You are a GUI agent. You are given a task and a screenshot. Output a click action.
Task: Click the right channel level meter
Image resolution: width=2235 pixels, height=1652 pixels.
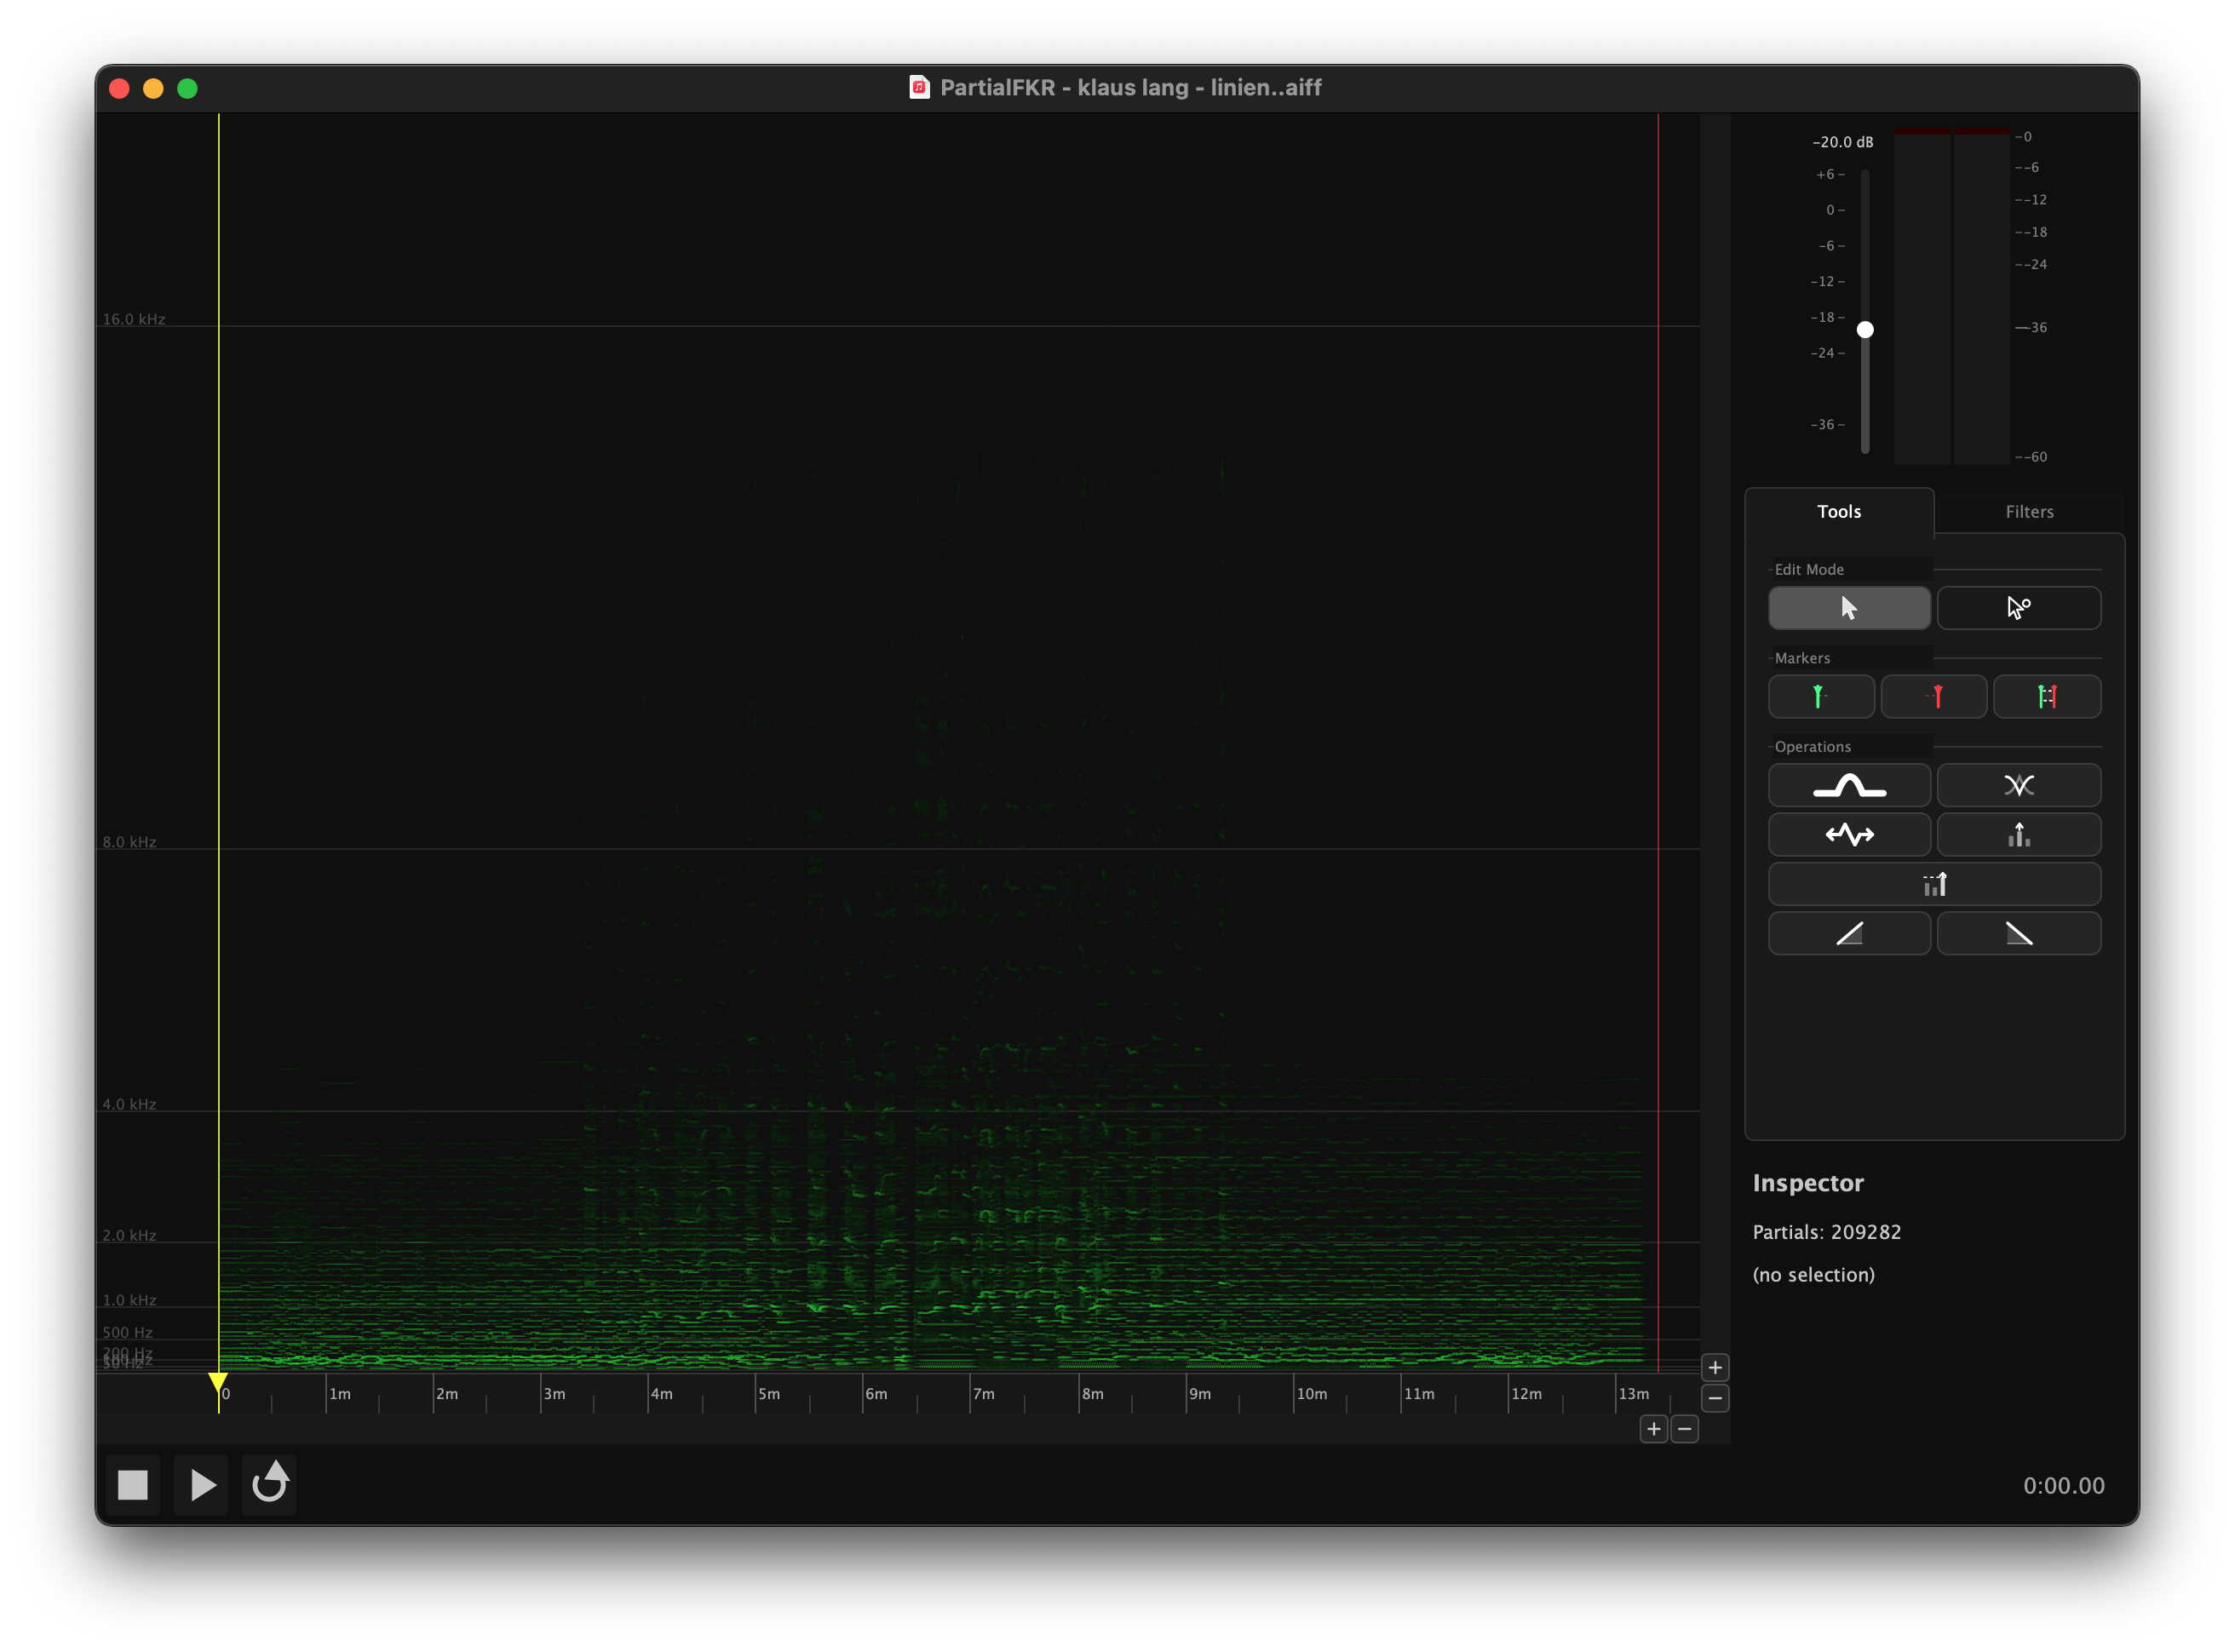point(1980,296)
